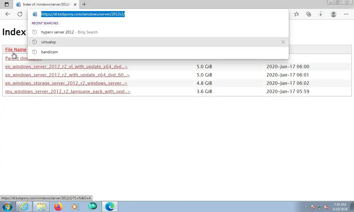Click the 4.8 GiB size cell
Image resolution: width=354 pixels, height=212 pixels.
point(204,83)
